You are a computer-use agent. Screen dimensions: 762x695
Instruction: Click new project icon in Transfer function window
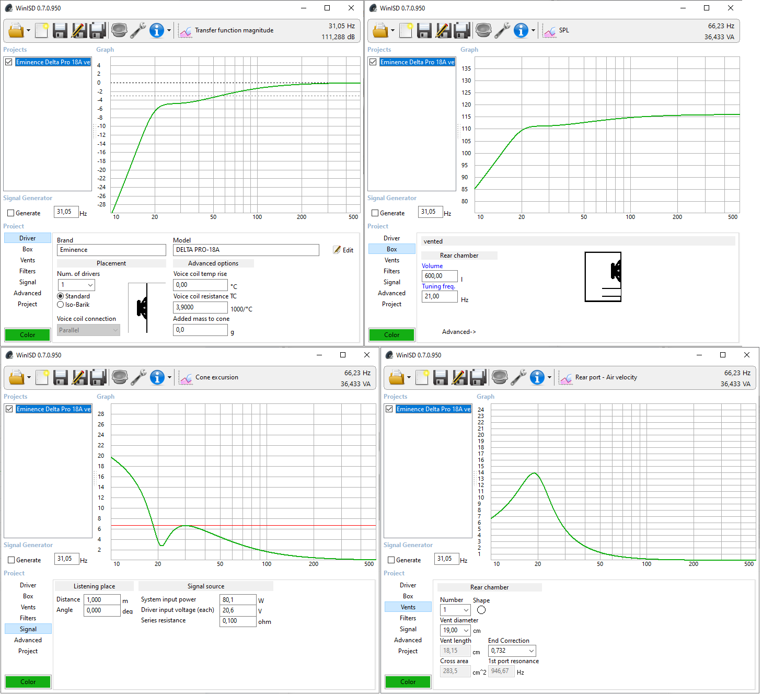pos(41,30)
